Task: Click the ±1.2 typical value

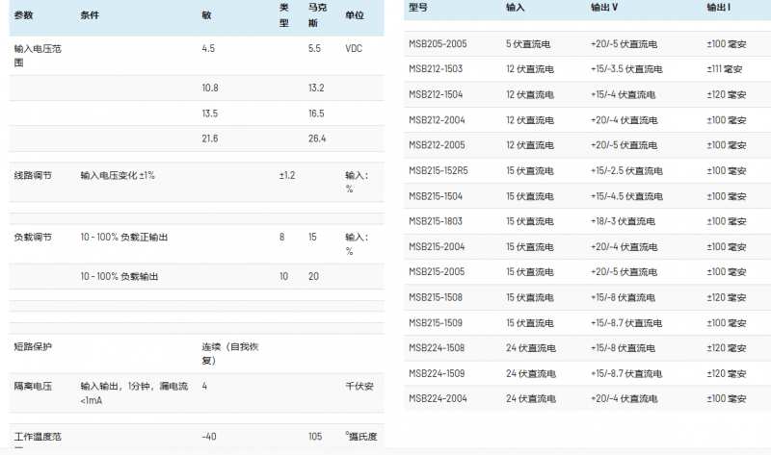Action: (287, 175)
